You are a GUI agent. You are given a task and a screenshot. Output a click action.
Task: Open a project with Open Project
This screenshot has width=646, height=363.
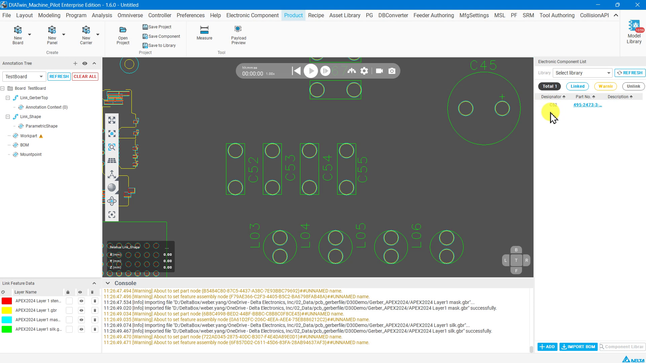point(123,35)
